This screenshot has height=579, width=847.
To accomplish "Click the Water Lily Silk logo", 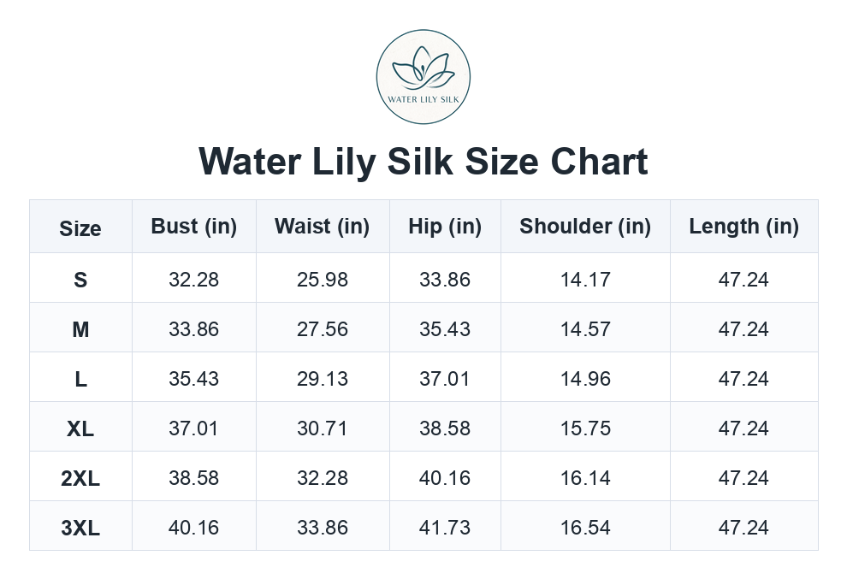I will (x=423, y=77).
